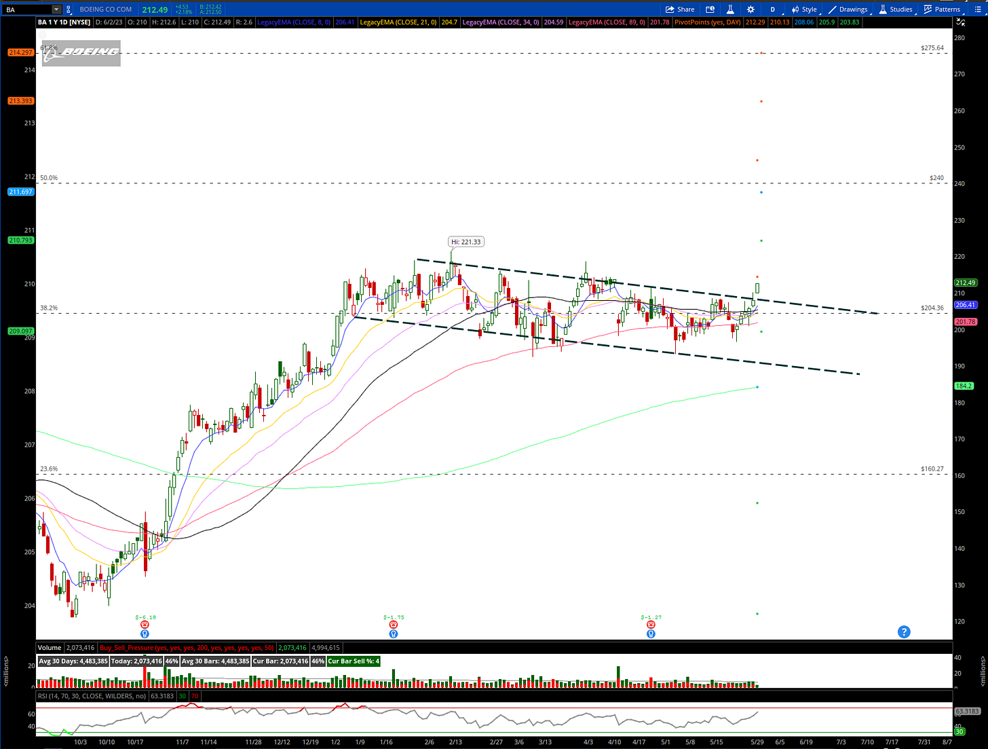Click LegacyEMA (CLOSE, 34, 0) study label
Viewport: 988px width, 749px height.
pos(501,22)
